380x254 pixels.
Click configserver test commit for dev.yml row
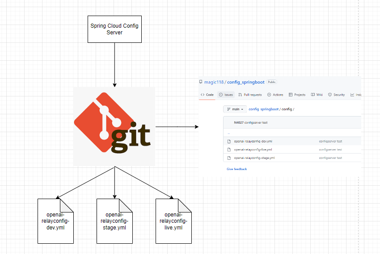click(330, 141)
